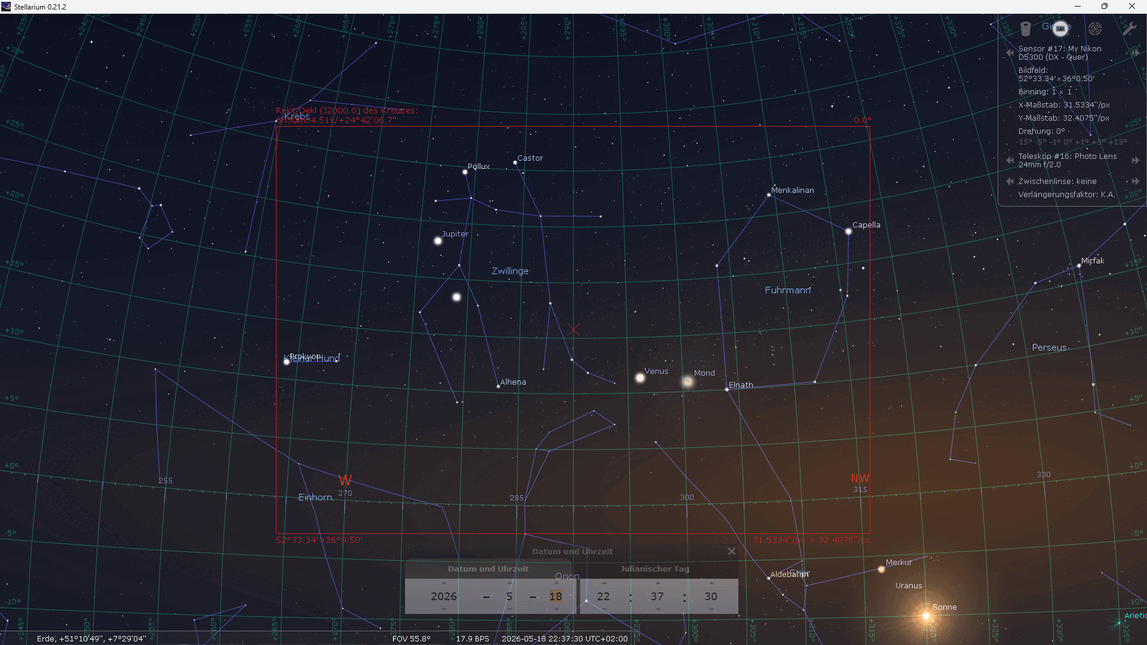Select the star Capella
Viewport: 1147px width, 645px height.
coord(848,232)
